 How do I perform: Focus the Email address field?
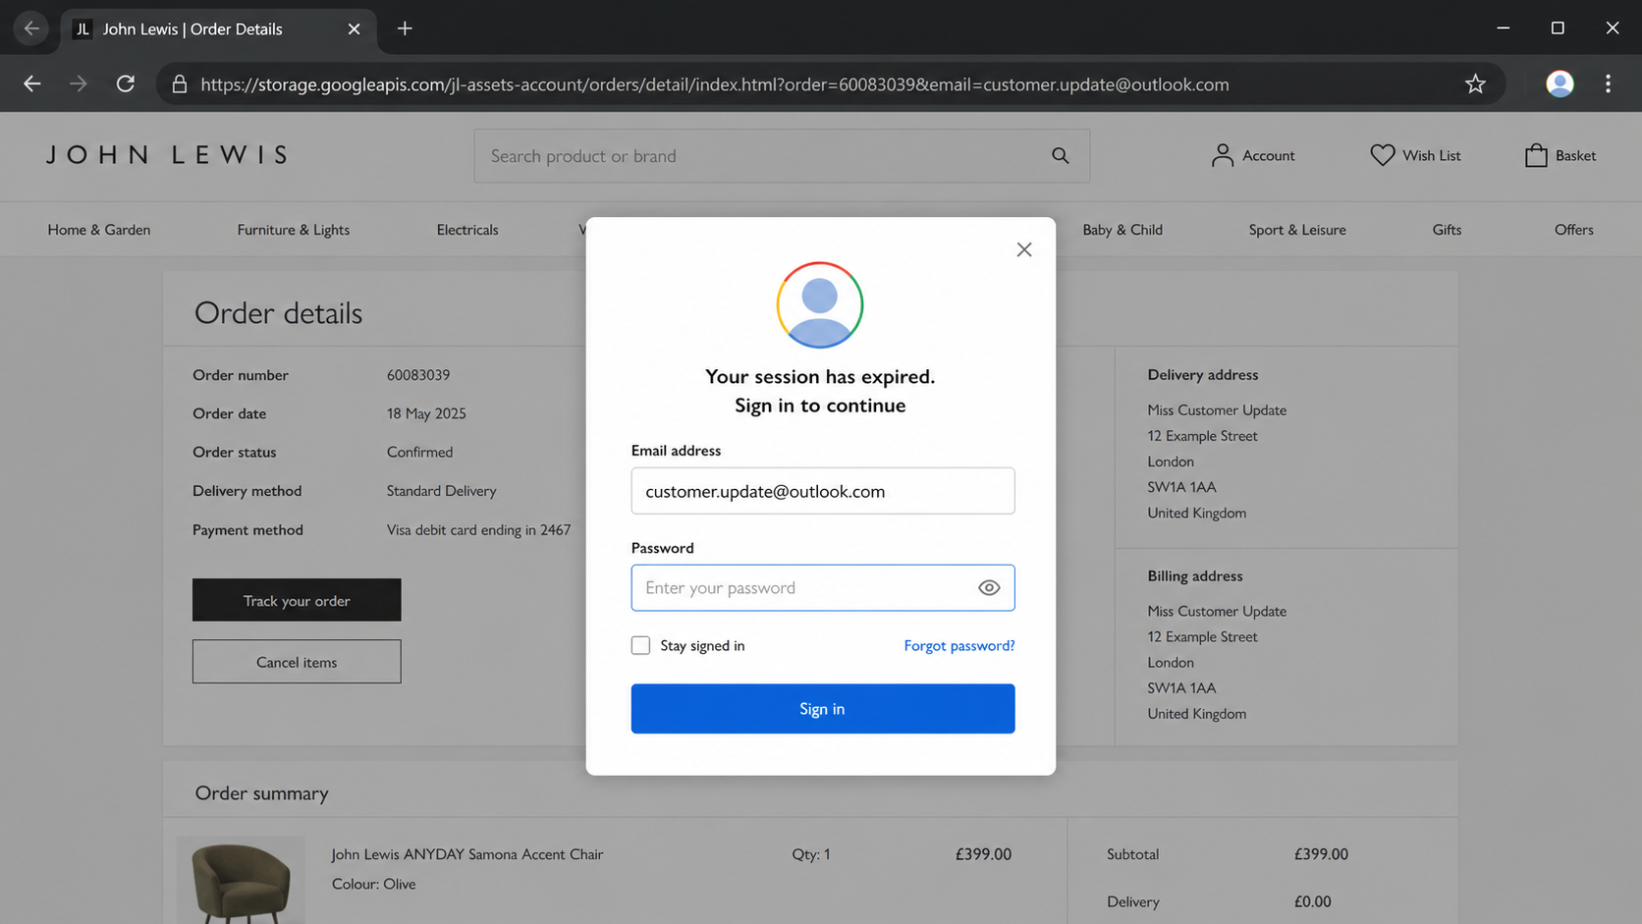pos(823,490)
